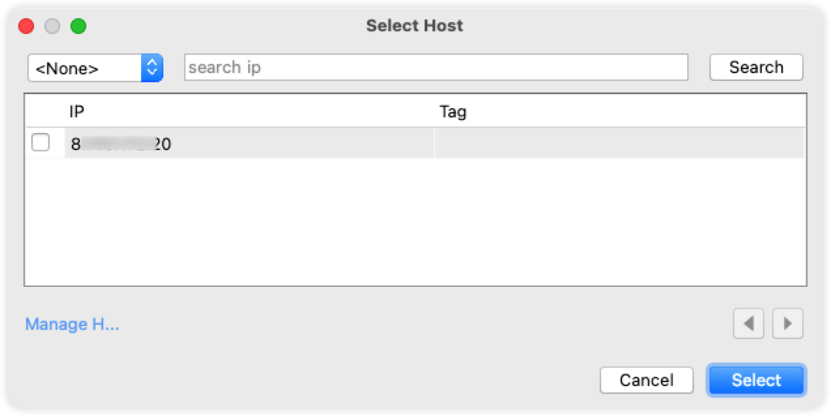Focus the search ip text field
The width and height of the screenshot is (831, 416).
[436, 67]
